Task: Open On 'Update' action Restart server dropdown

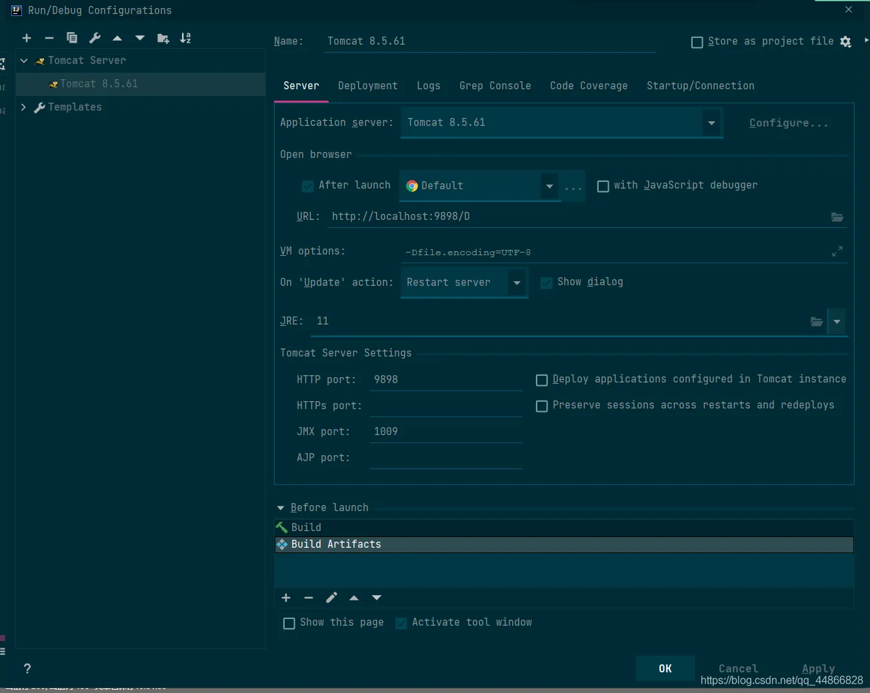Action: (517, 283)
